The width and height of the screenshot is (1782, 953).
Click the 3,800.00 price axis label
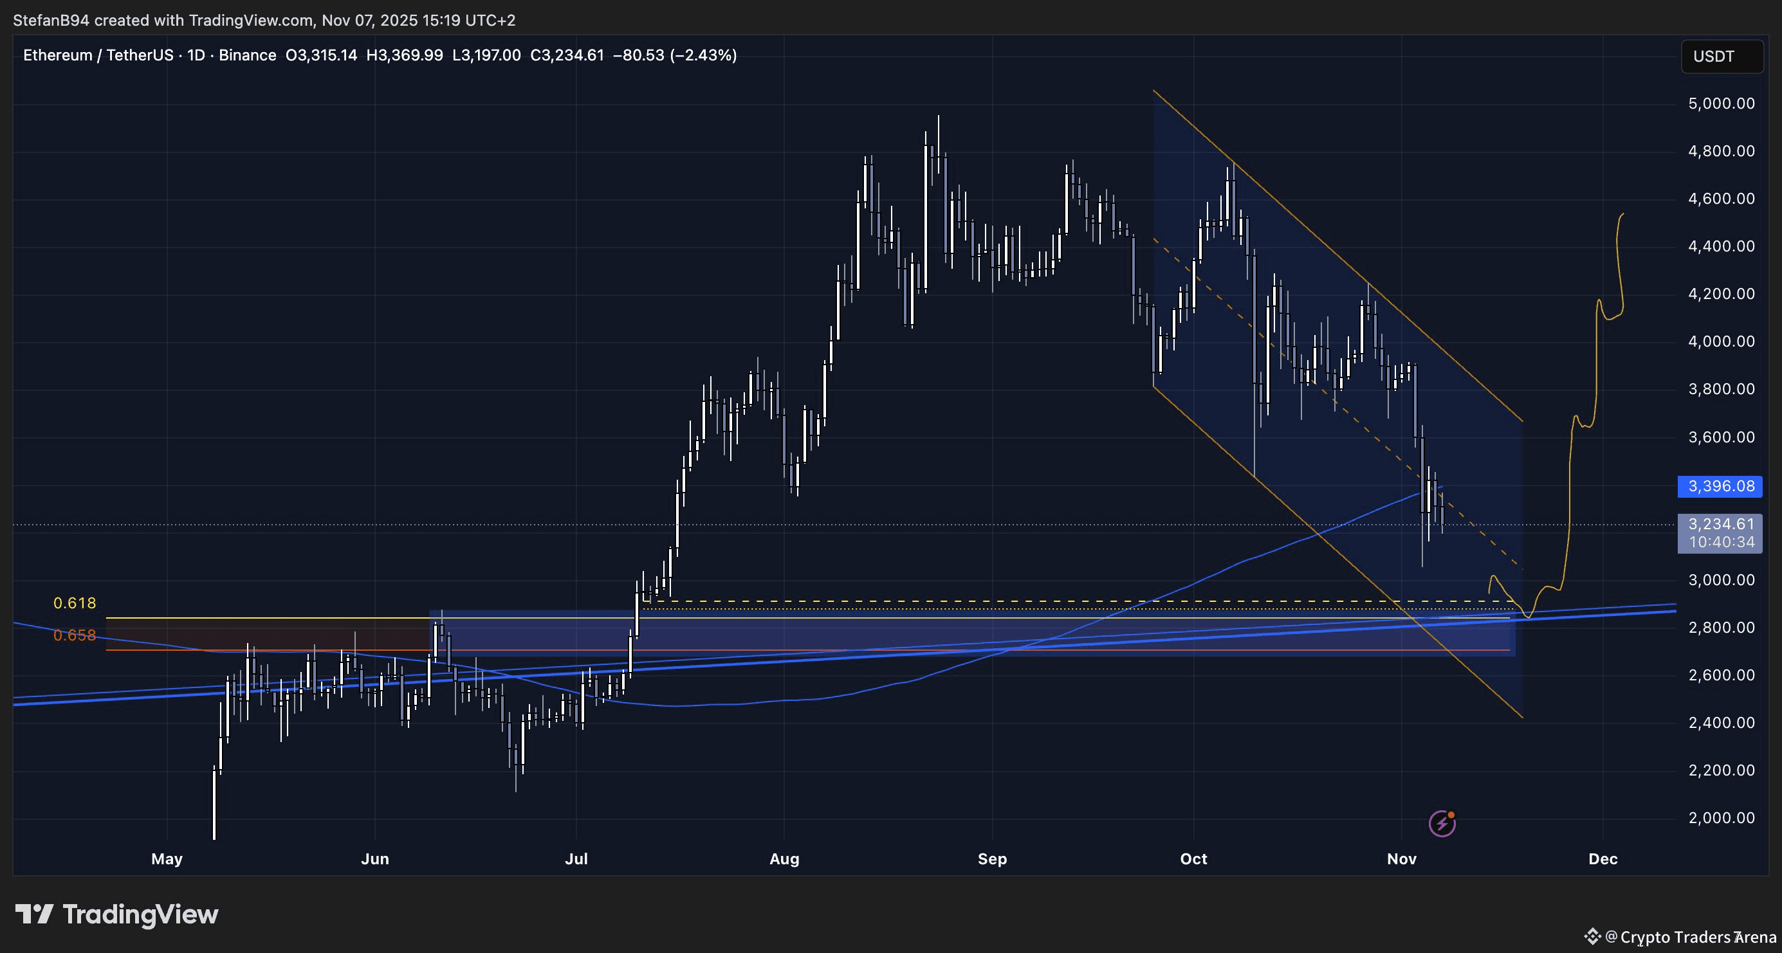(1722, 389)
